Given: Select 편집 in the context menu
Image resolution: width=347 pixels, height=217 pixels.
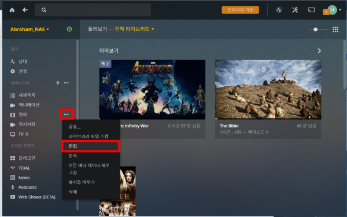Looking at the screenshot, I should (x=91, y=146).
